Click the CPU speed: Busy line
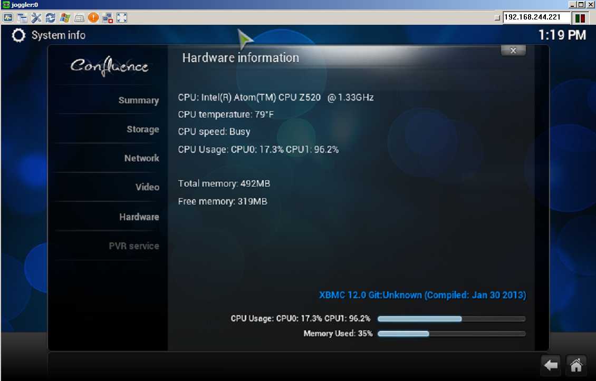Viewport: 596px width, 381px height. pos(214,132)
